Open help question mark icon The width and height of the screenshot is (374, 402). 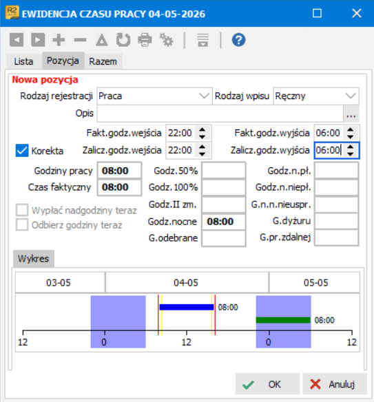pyautogui.click(x=238, y=40)
